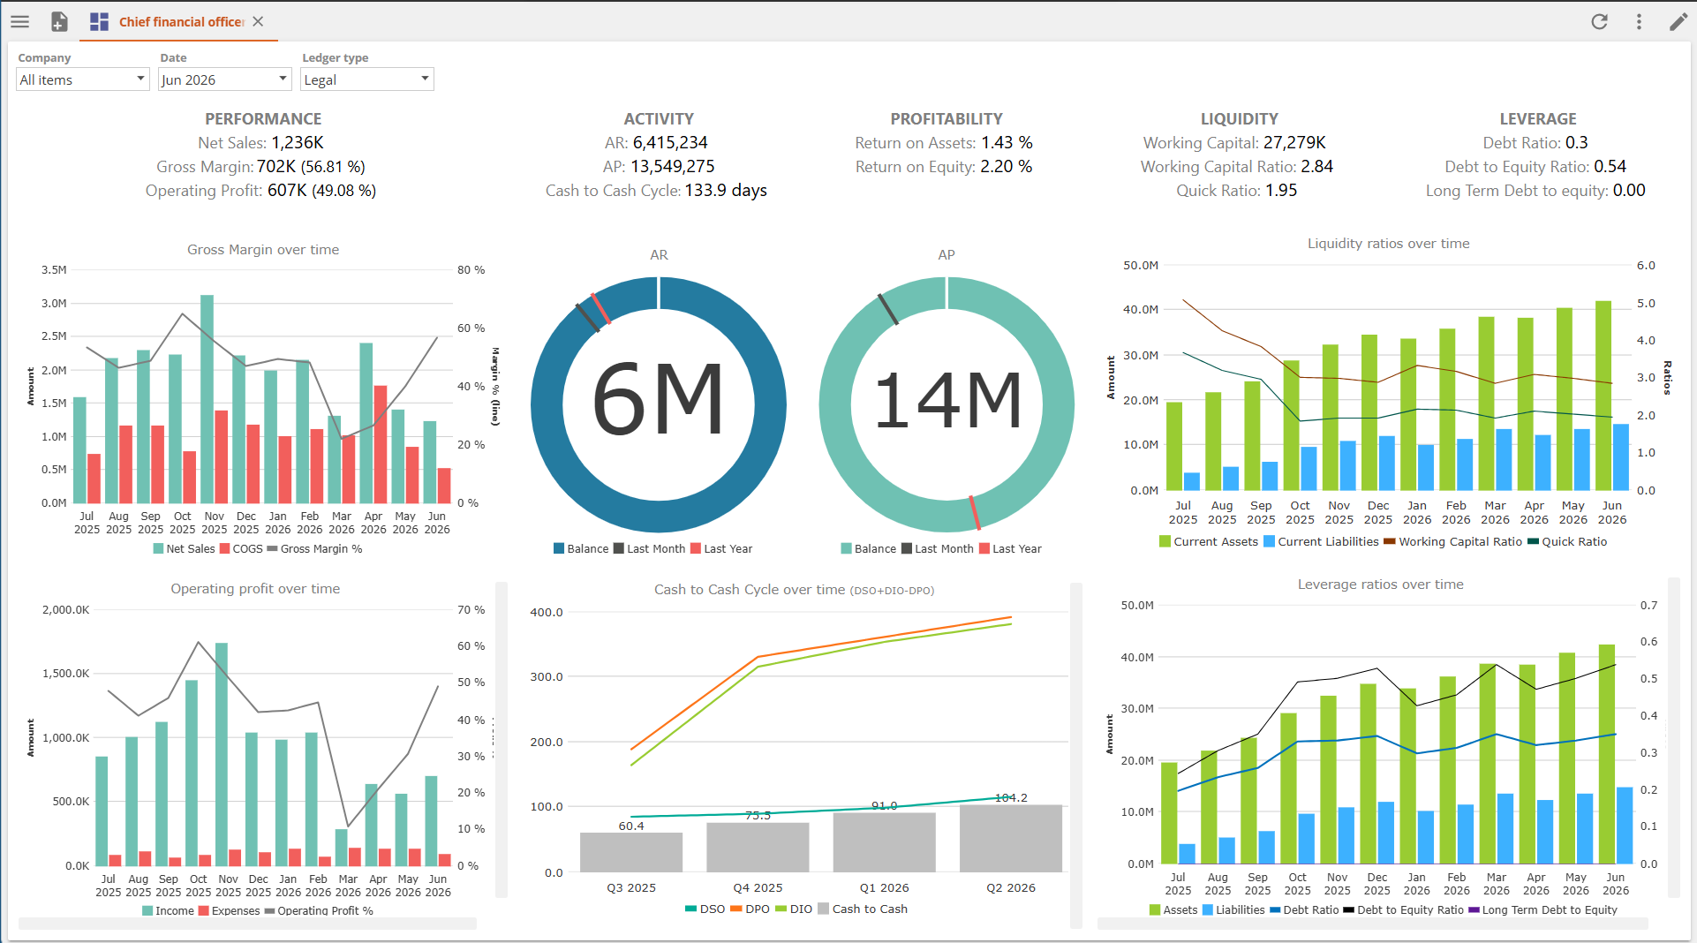Toggle DSO legend entry
This screenshot has width=1697, height=943.
point(705,909)
